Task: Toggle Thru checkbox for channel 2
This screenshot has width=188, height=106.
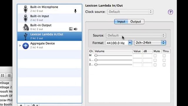Action: click(164, 65)
